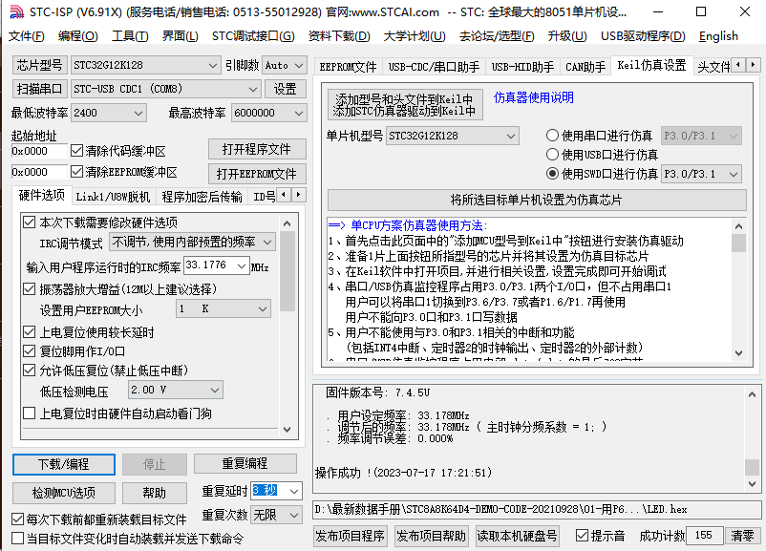Click up arrow of emulator instructions scrollbar
This screenshot has width=766, height=551.
click(x=738, y=226)
